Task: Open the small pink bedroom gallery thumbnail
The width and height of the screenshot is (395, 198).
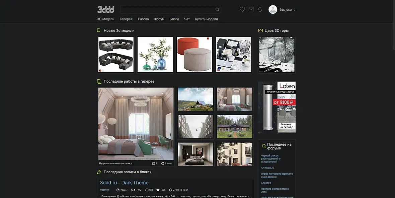Action: 235,100
